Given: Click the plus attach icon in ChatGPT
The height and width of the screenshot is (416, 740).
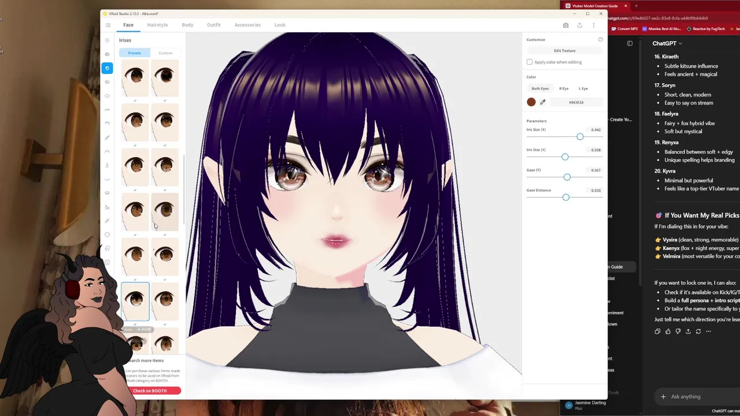Looking at the screenshot, I should [x=663, y=396].
